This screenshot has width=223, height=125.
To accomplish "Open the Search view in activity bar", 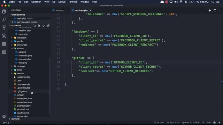I will 4,19.
